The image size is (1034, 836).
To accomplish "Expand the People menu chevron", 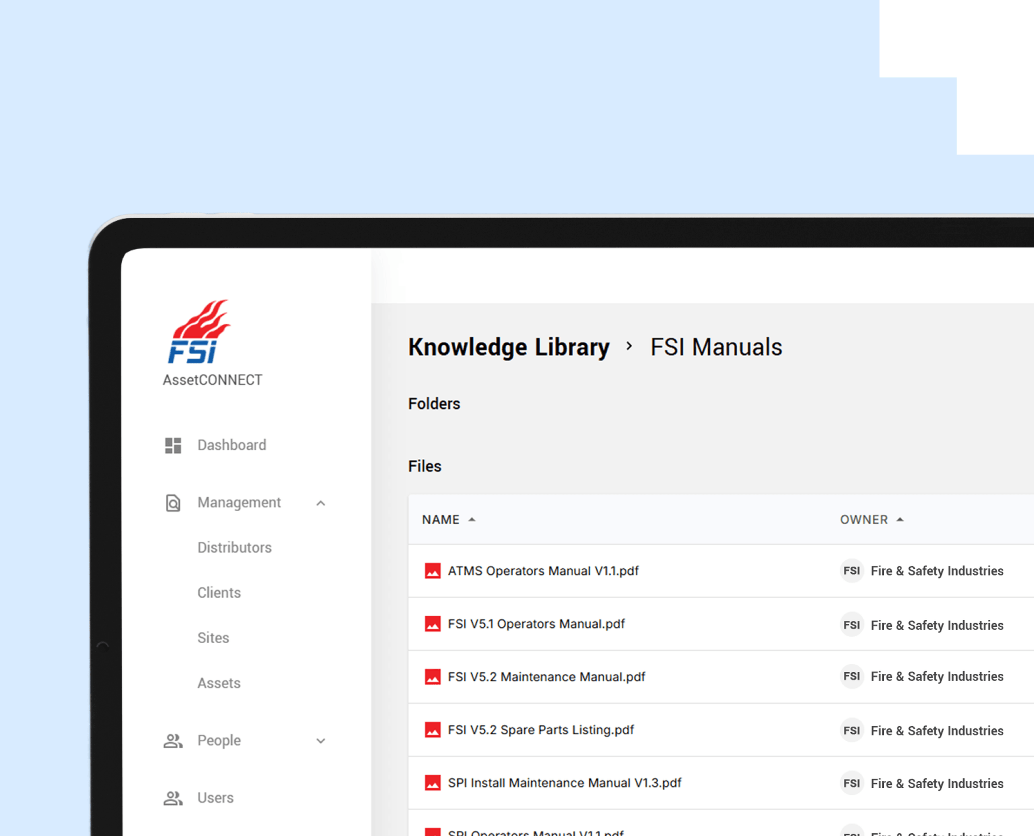I will click(x=321, y=741).
